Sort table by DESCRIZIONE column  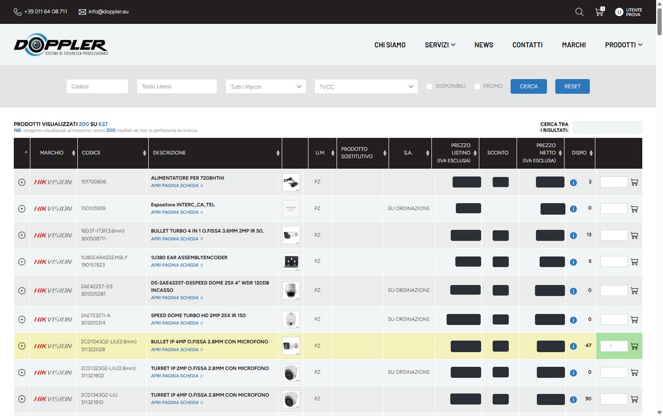click(215, 153)
